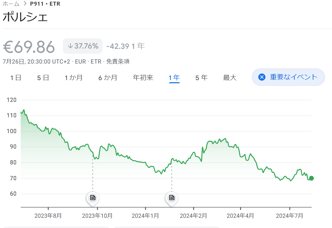Switch chart to 年初来 range

[x=143, y=78]
